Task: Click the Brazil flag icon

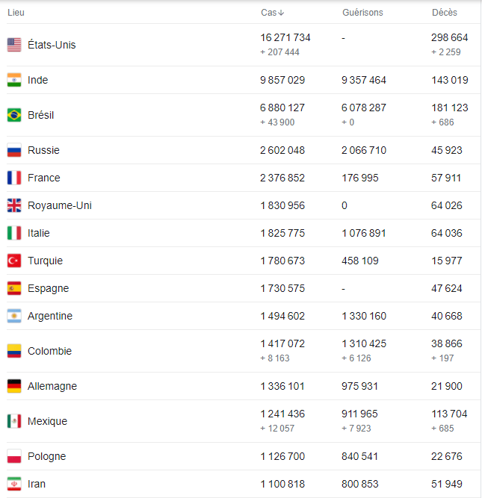Action: point(14,115)
